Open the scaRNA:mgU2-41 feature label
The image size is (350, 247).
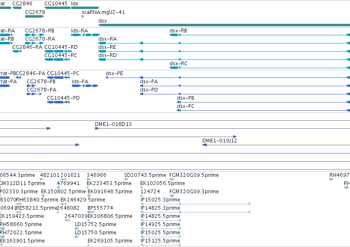[103, 12]
